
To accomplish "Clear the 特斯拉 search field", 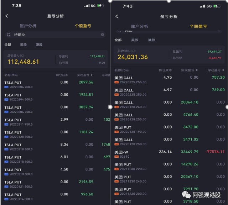I will click(x=103, y=35).
